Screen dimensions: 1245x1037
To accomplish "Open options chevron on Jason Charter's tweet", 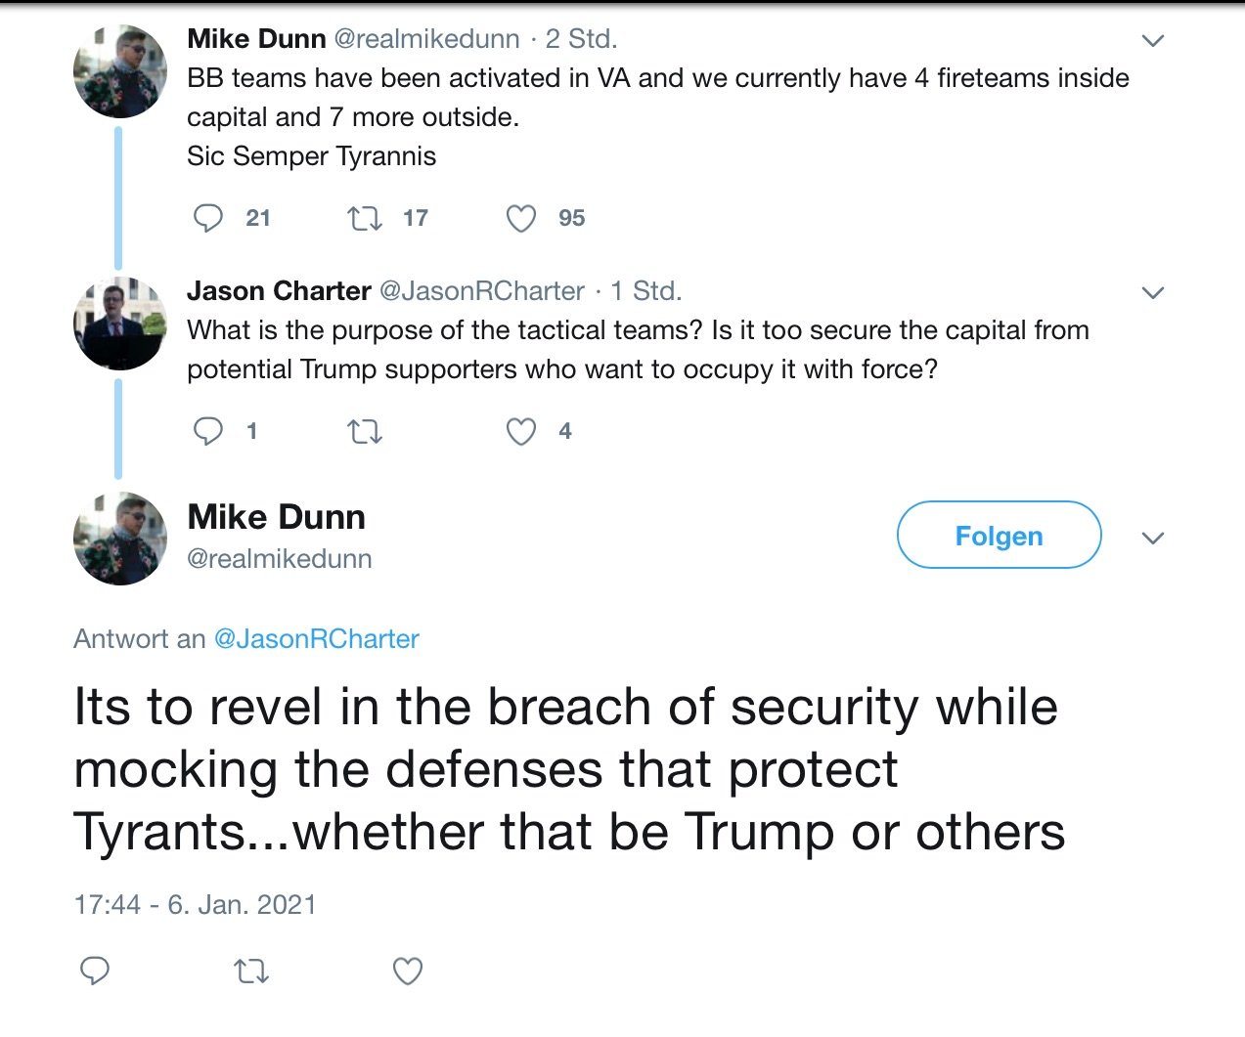I will pos(1153,293).
